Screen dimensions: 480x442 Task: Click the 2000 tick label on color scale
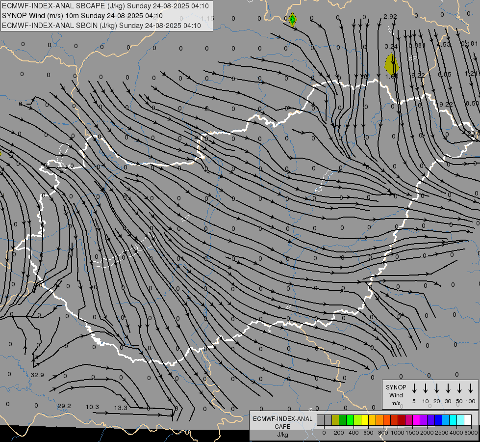point(427,433)
